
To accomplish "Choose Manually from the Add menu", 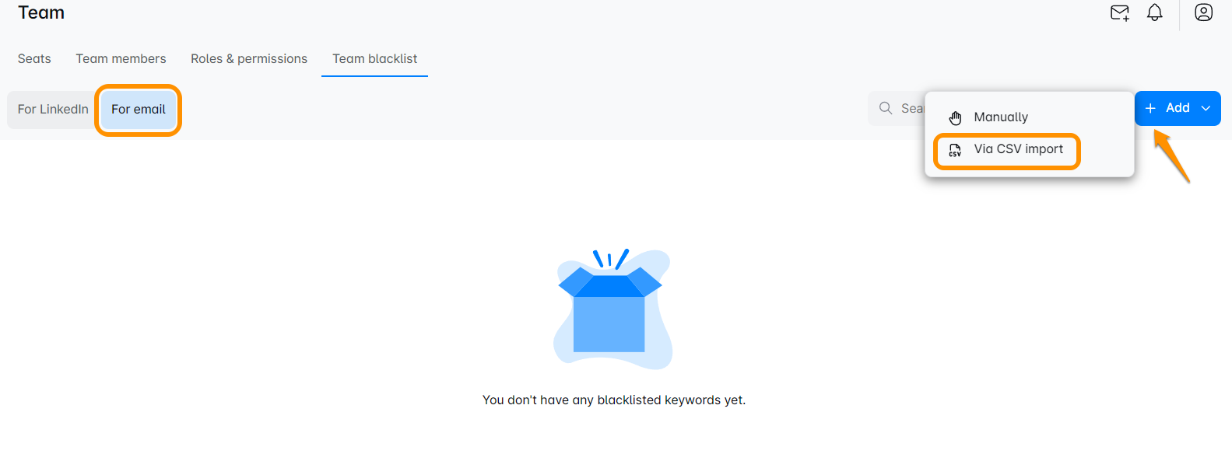I will tap(1001, 117).
